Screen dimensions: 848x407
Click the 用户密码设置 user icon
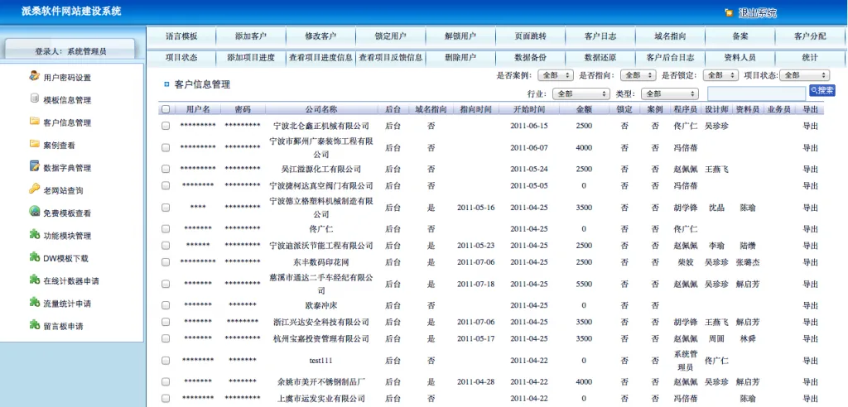click(x=35, y=75)
